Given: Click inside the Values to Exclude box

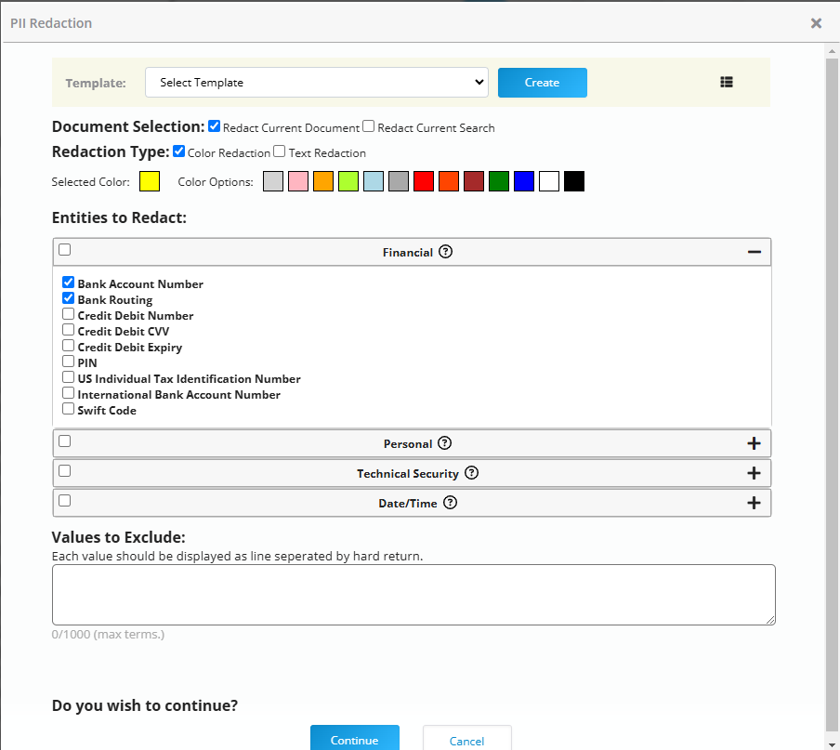Looking at the screenshot, I should [413, 595].
